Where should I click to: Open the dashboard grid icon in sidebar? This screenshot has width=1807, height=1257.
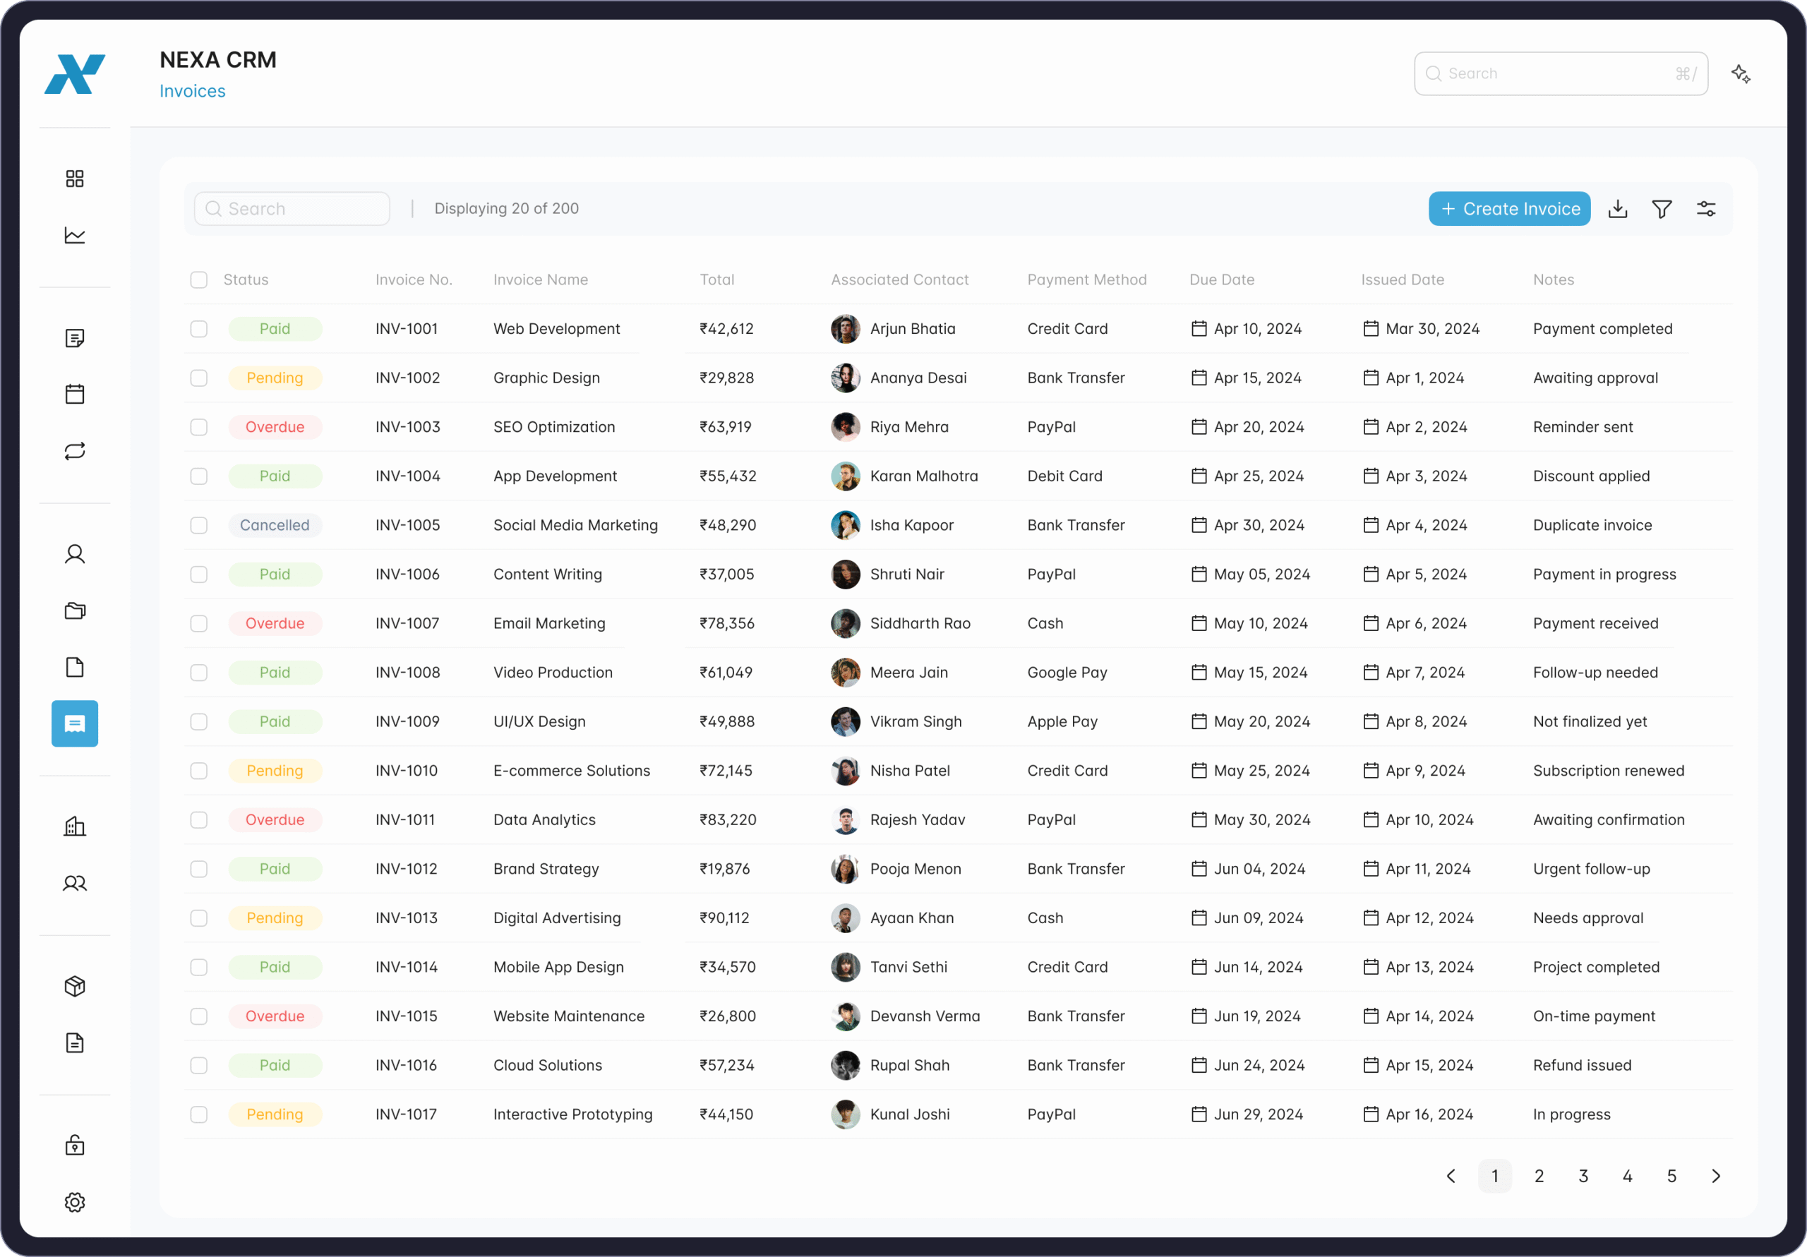pyautogui.click(x=75, y=179)
